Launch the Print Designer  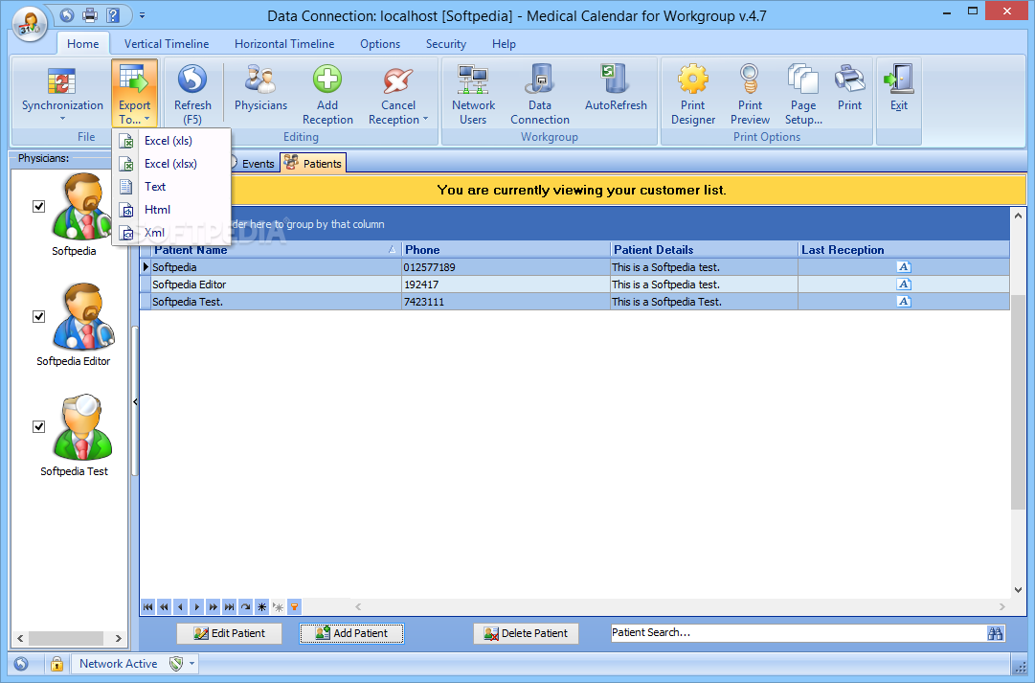693,95
